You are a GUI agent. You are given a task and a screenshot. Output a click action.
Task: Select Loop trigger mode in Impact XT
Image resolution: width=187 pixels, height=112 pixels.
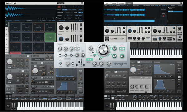(x=70, y=10)
